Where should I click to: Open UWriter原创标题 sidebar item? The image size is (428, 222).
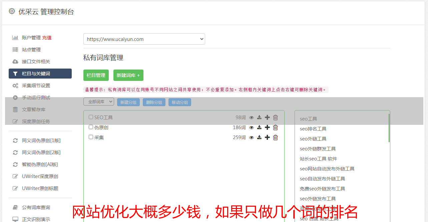(40, 188)
